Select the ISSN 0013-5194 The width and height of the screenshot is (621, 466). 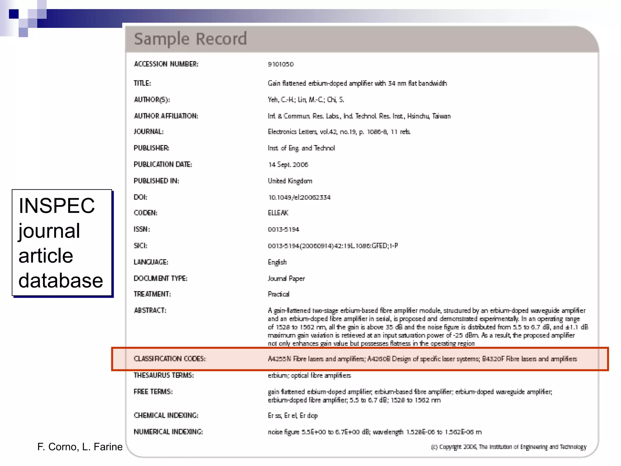[x=283, y=229]
